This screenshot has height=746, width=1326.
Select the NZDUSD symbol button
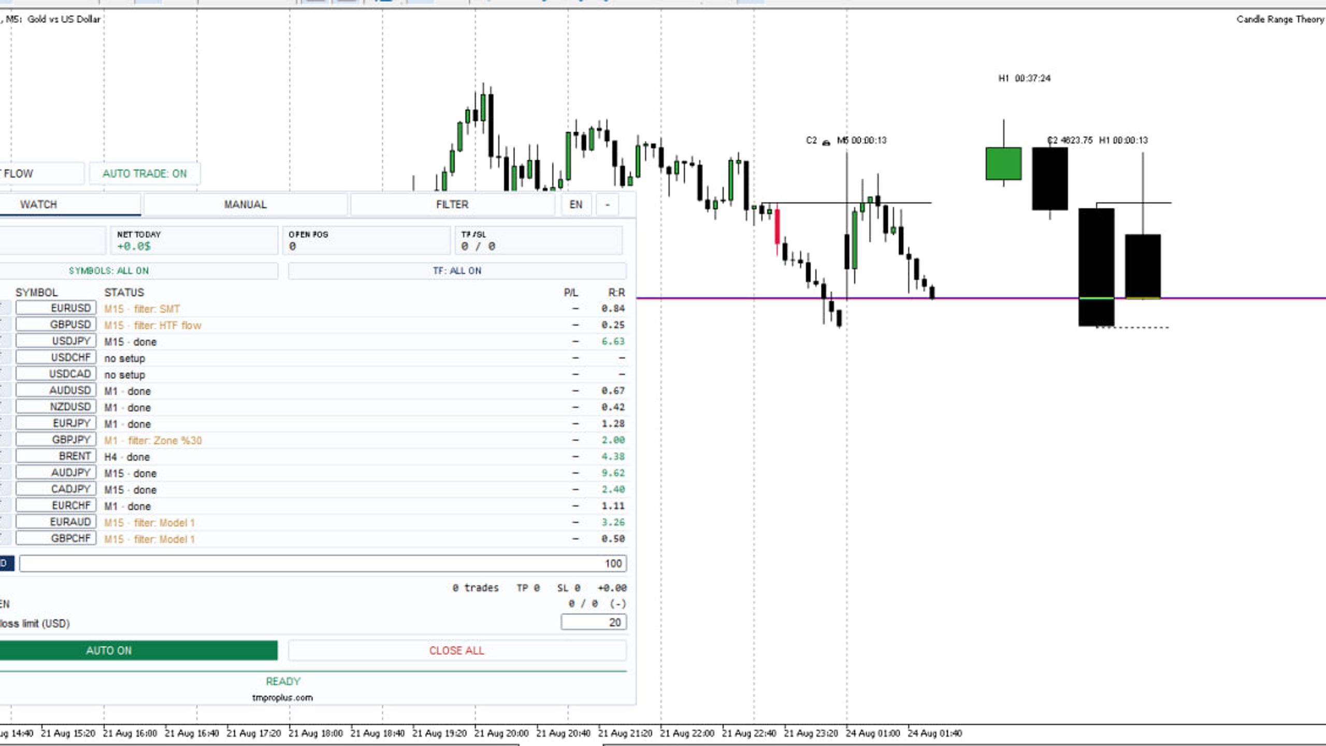[x=56, y=407]
